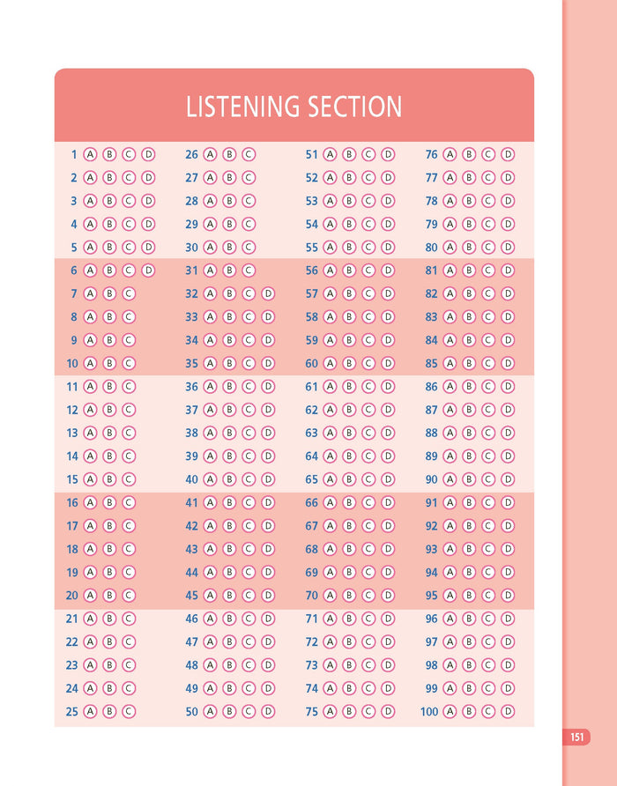Select bubble C for question 90
The height and width of the screenshot is (786, 617).
point(488,479)
